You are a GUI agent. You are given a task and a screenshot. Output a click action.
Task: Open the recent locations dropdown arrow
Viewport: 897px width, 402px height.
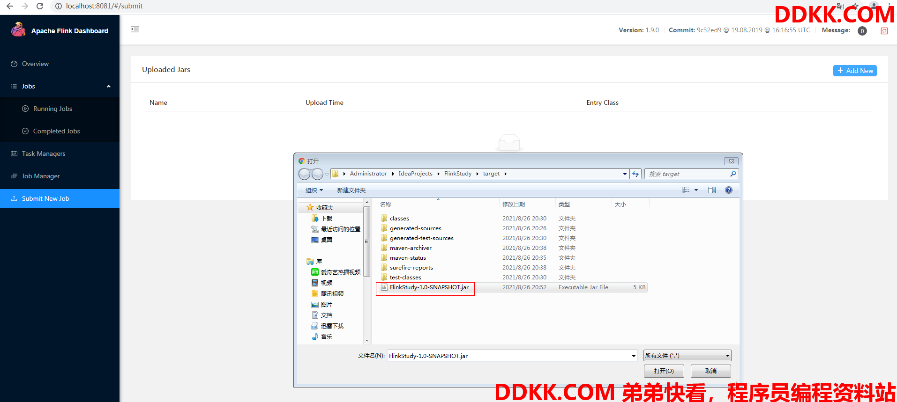coord(327,175)
